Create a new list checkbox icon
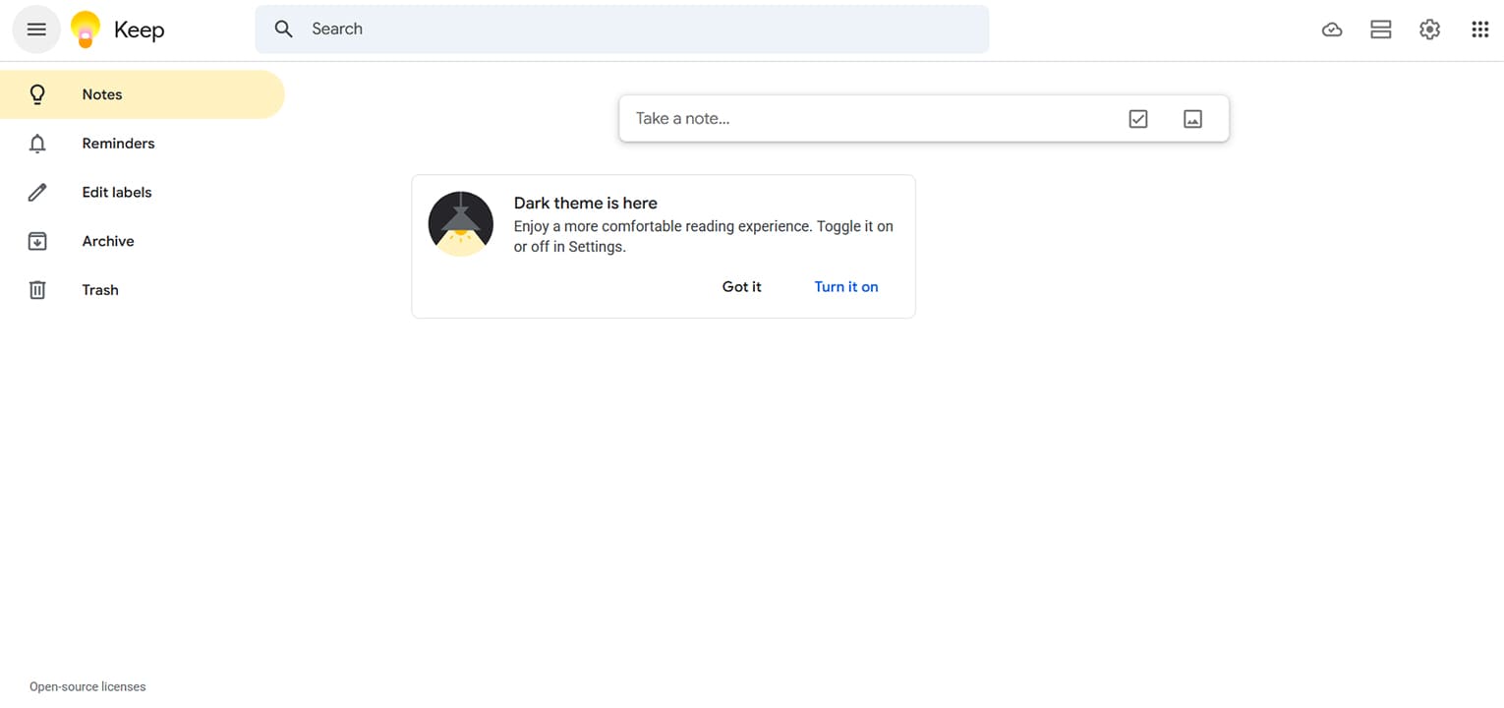This screenshot has height=708, width=1504. point(1138,119)
